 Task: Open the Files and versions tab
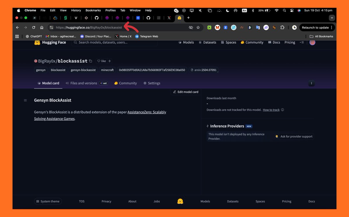(86, 83)
